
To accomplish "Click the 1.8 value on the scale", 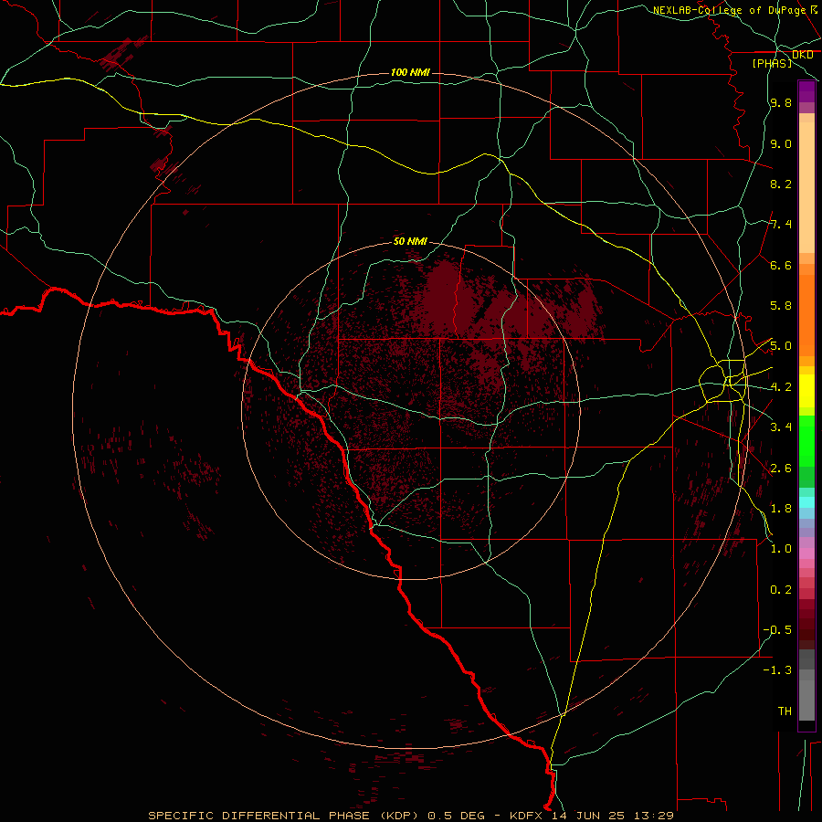I will pos(781,509).
